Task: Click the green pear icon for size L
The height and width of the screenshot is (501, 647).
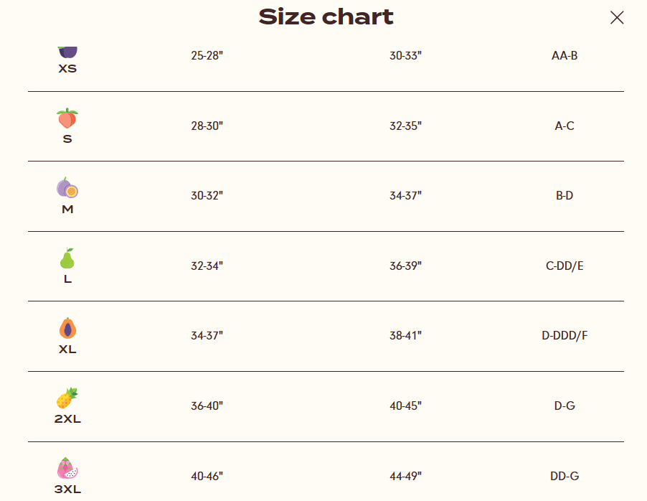Action: [x=67, y=258]
